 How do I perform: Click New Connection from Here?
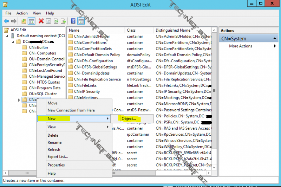71,110
